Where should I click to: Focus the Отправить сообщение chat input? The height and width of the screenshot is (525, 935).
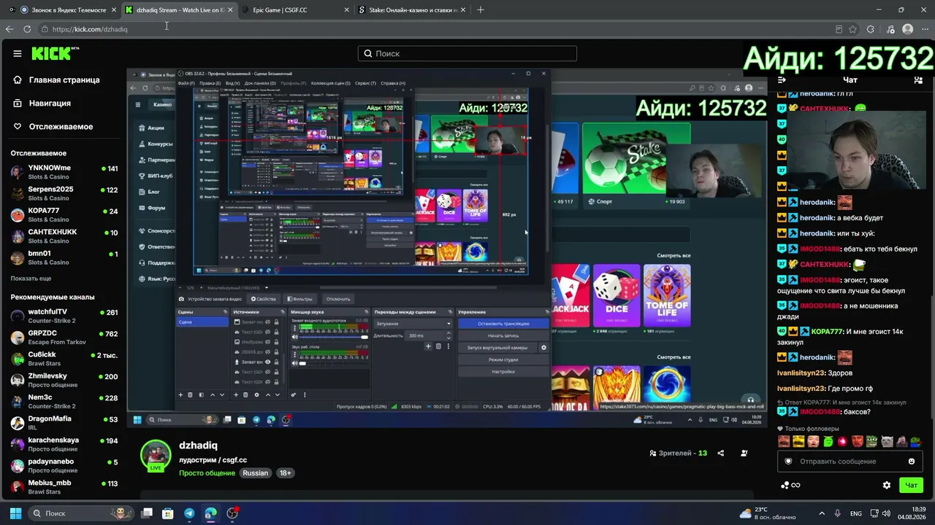point(850,461)
